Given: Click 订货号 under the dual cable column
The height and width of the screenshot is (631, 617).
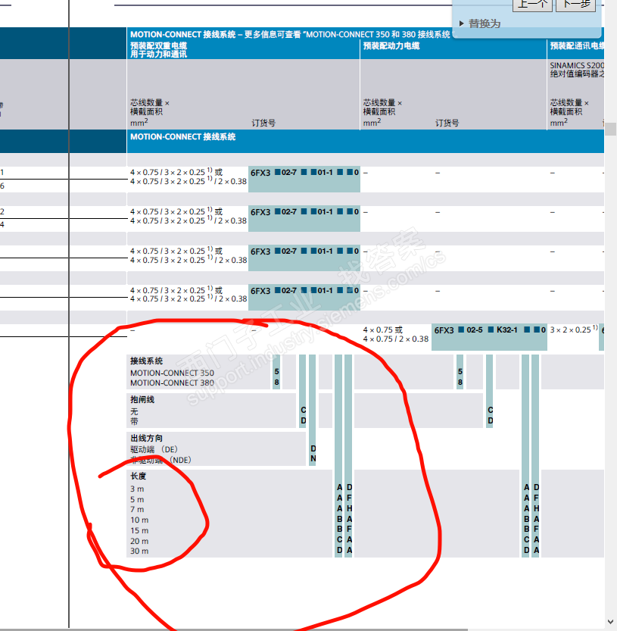Looking at the screenshot, I should (263, 123).
